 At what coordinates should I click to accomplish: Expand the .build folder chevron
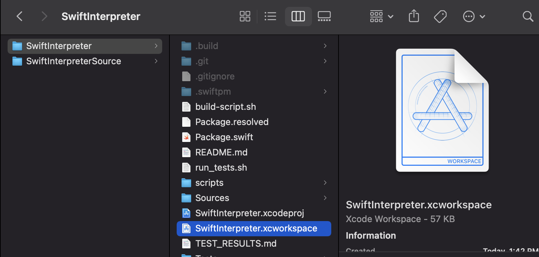325,46
